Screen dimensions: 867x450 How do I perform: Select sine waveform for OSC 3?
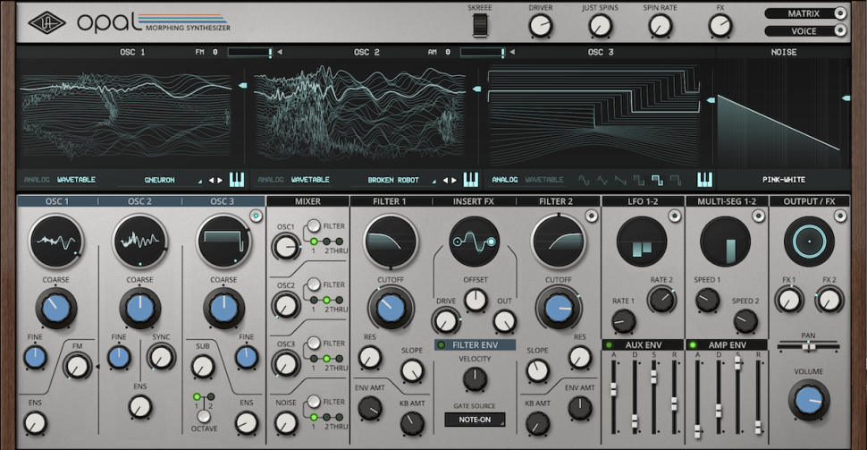[584, 180]
